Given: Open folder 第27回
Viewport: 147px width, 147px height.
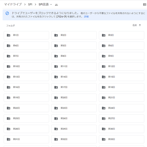Looking at the screenshot, I should tap(121, 118).
